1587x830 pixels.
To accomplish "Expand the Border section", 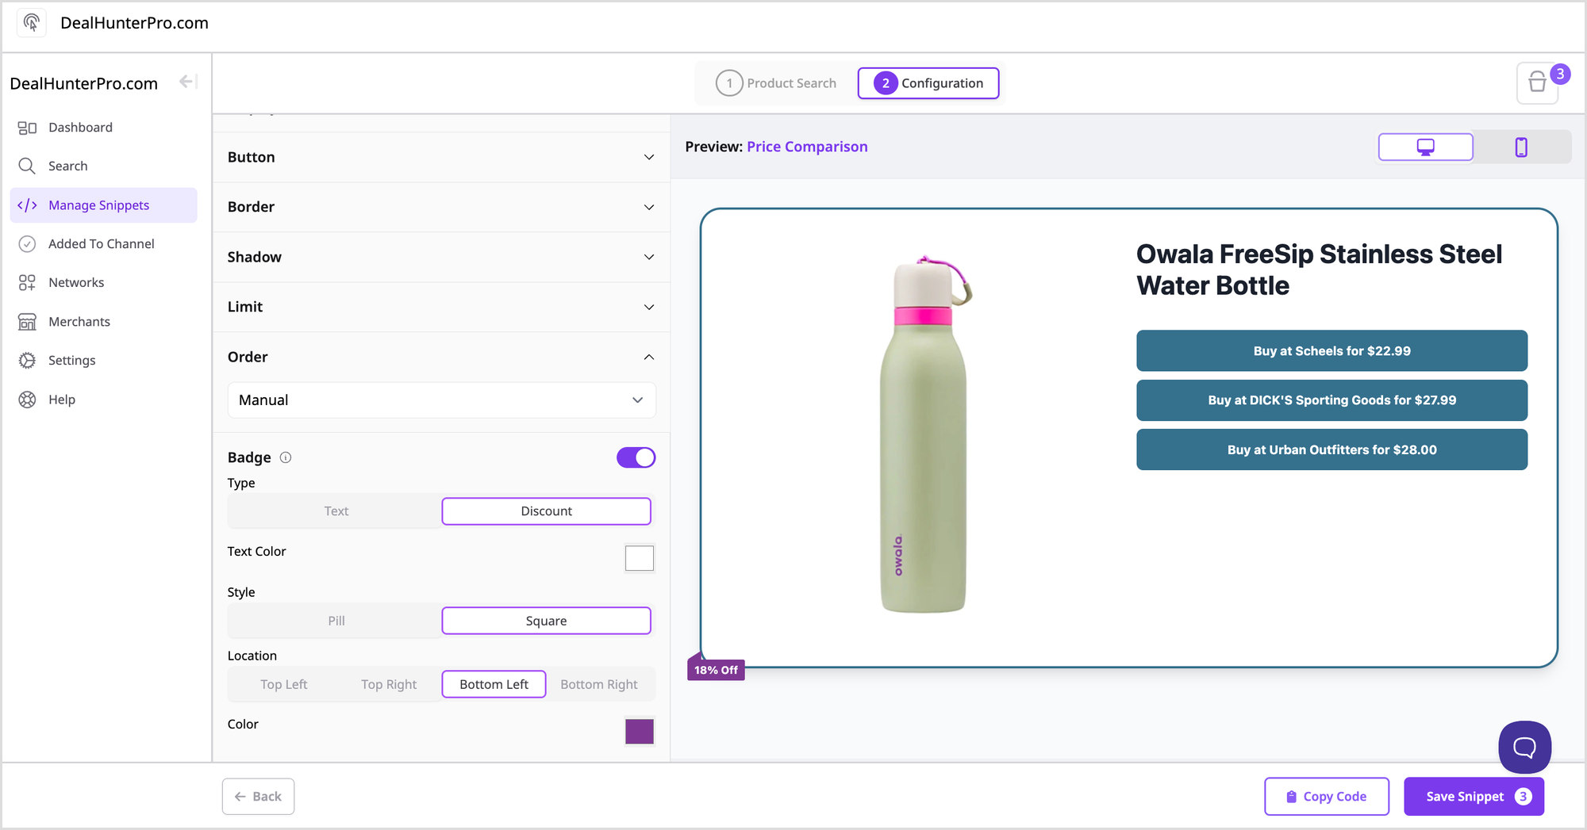I will coord(441,207).
